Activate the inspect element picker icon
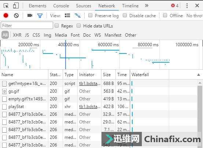This screenshot has width=203, height=148. tap(6, 6)
